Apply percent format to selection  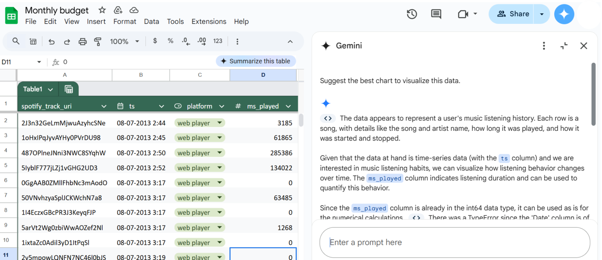coord(170,41)
